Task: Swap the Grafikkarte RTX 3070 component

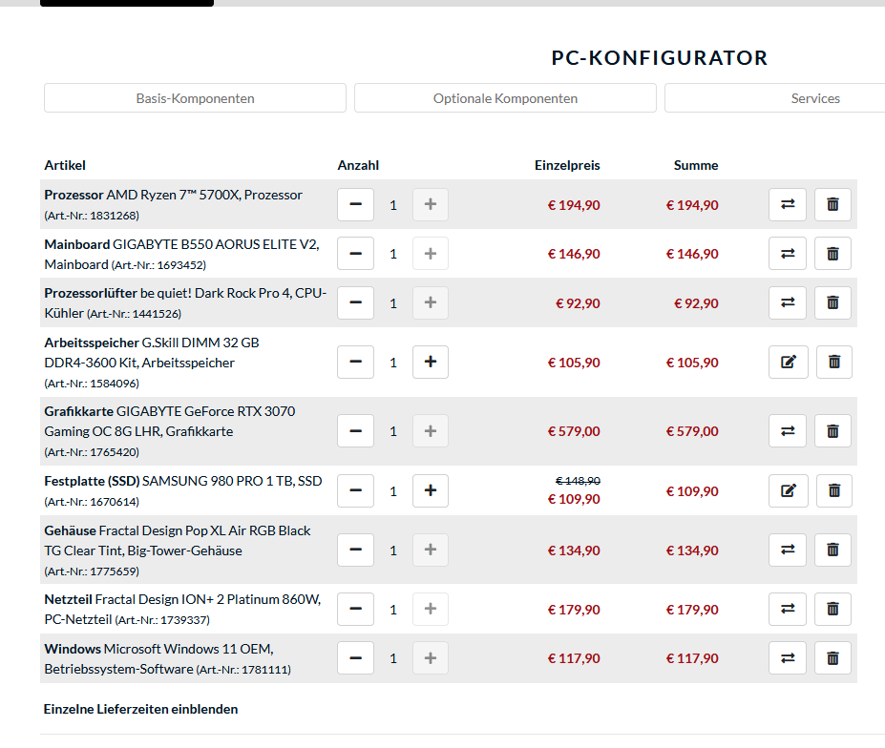Action: pos(788,431)
